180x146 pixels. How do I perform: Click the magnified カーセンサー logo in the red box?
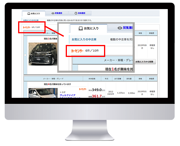coord(77,51)
